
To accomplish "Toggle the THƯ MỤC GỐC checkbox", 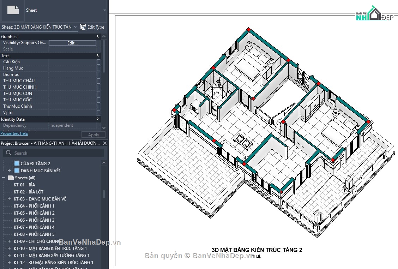I will click(x=98, y=100).
